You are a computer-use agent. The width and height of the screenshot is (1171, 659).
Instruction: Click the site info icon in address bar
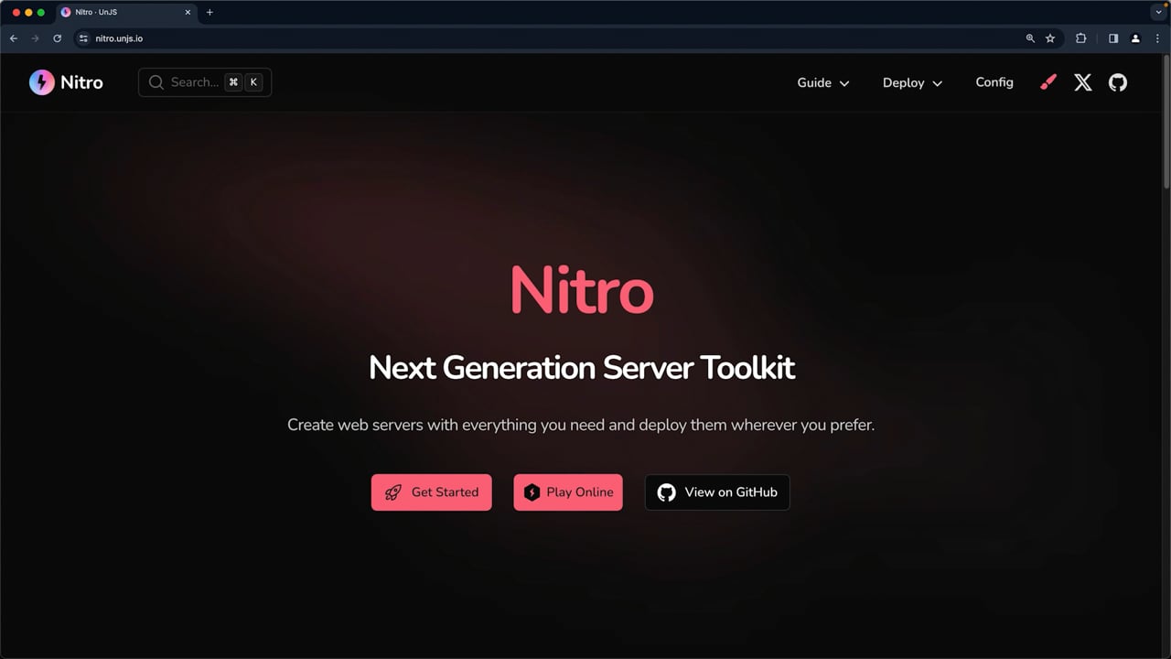click(x=83, y=38)
